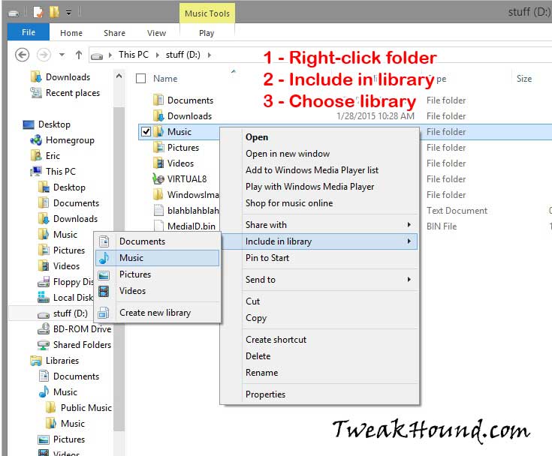This screenshot has width=552, height=456.
Task: Open Public Music under Music library
Action: (79, 407)
